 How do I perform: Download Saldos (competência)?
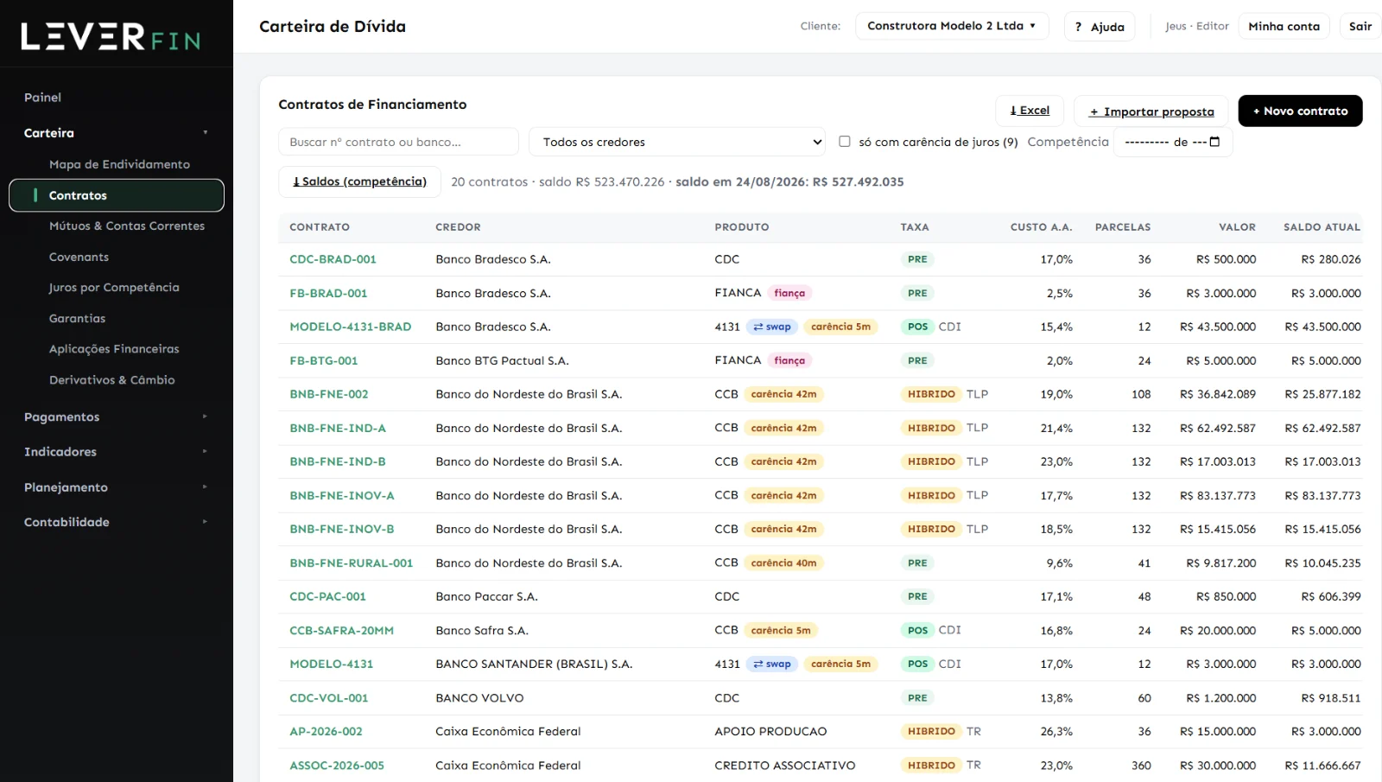coord(359,181)
